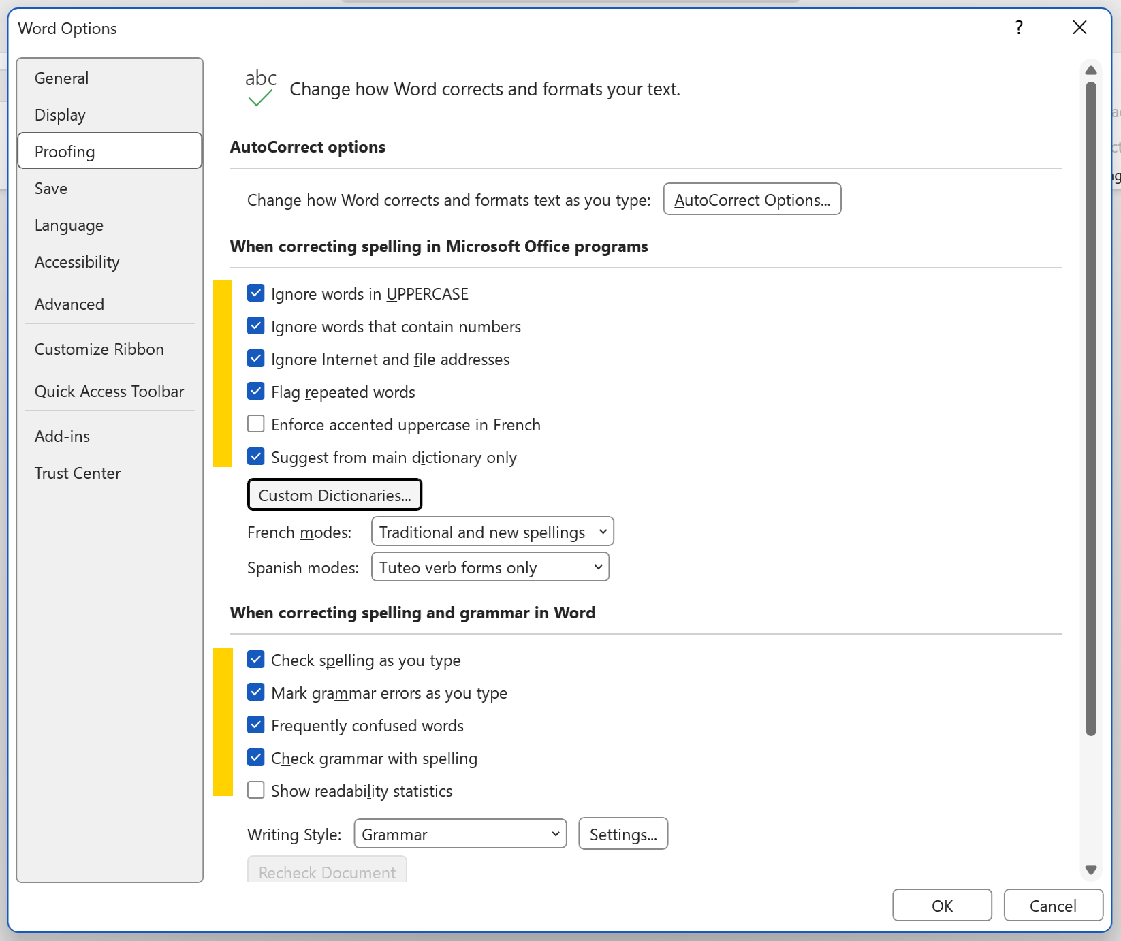Open the Add-ins category

pyautogui.click(x=110, y=436)
